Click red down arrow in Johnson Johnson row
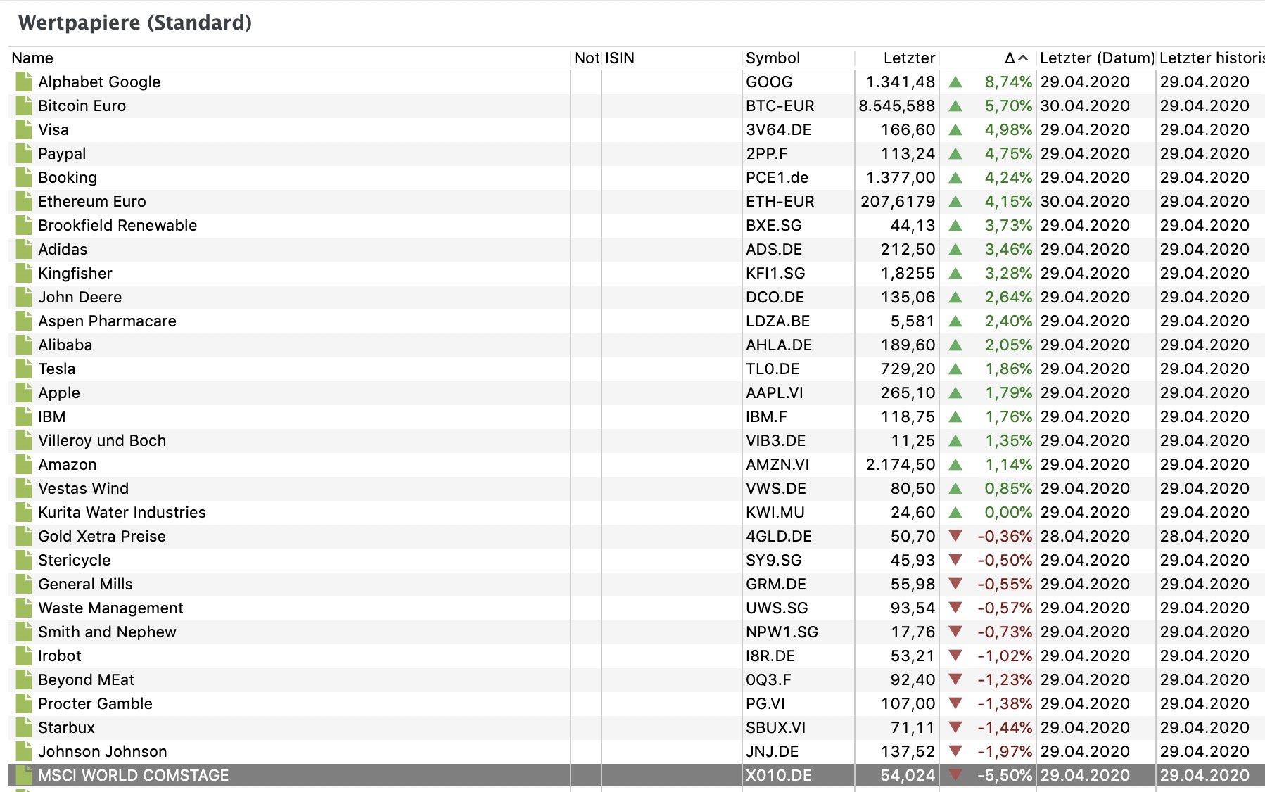 [x=955, y=751]
